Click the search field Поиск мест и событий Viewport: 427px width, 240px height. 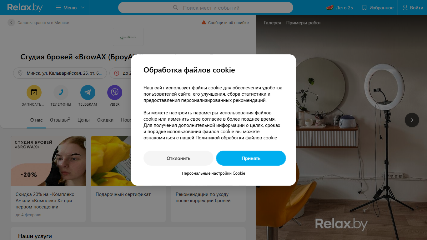pyautogui.click(x=206, y=7)
